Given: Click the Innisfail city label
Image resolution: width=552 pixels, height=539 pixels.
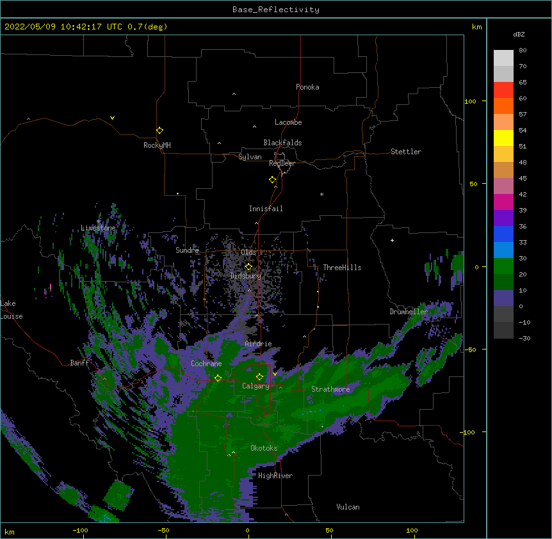Looking at the screenshot, I should tap(266, 209).
